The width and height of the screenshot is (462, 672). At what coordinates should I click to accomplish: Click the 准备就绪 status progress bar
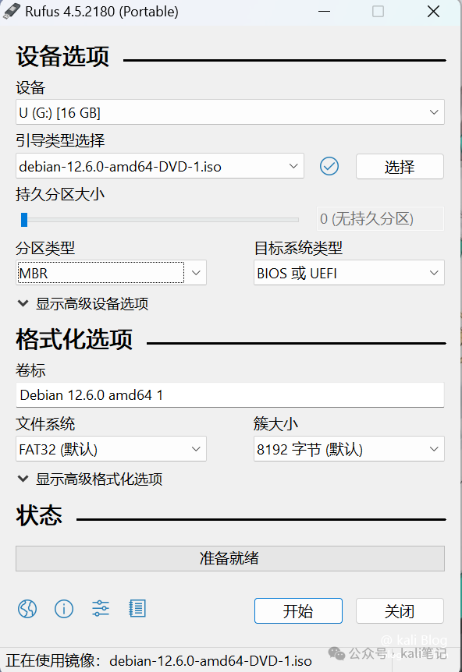coord(230,558)
